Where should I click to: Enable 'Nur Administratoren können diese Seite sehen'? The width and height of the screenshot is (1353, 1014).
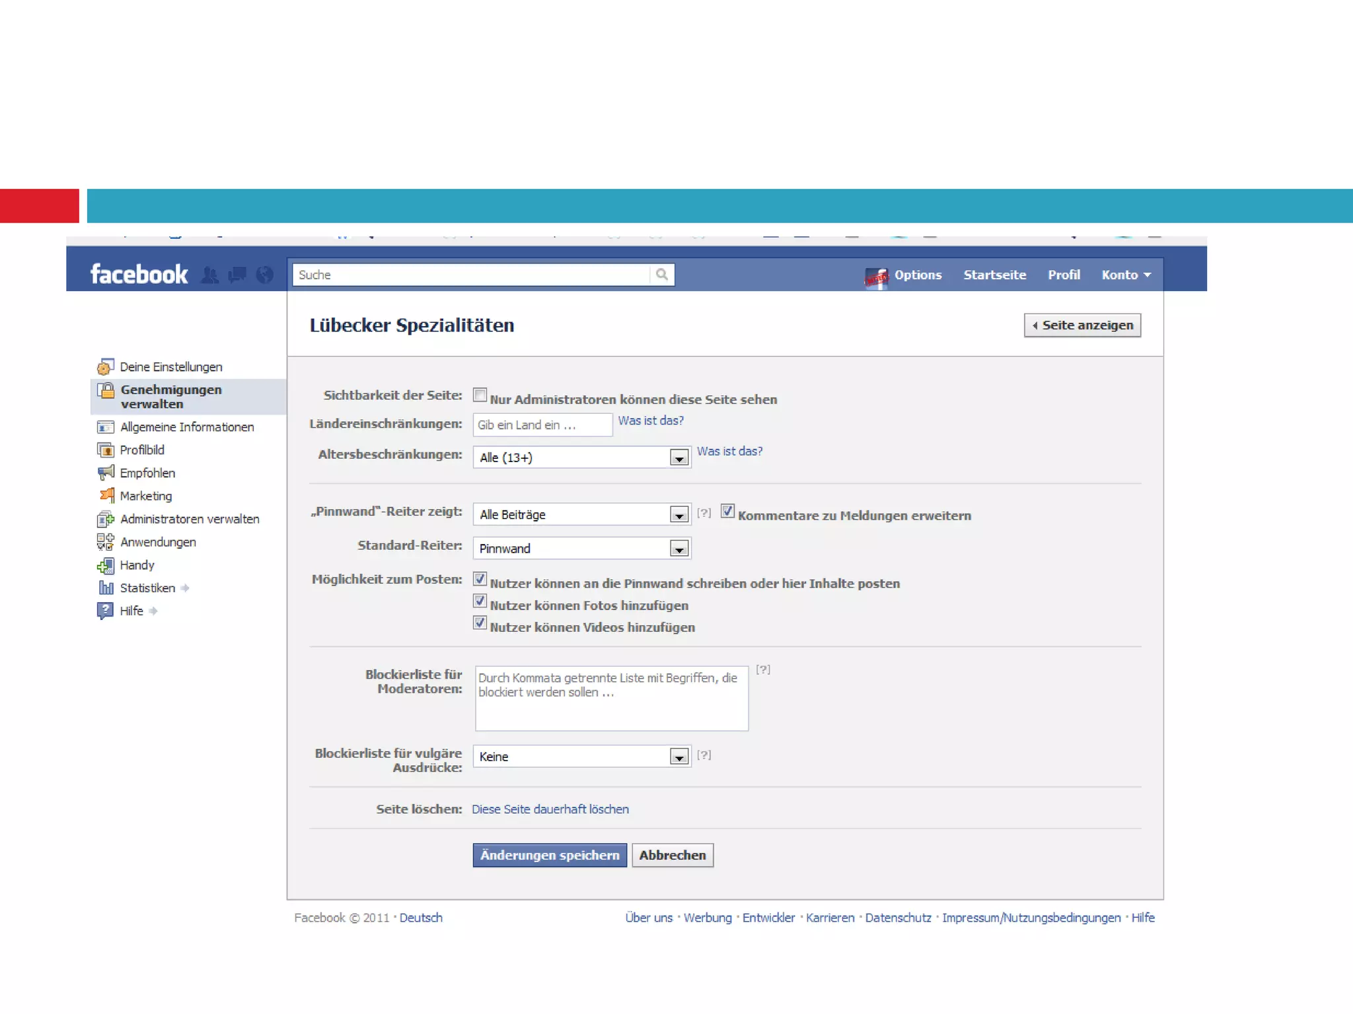coord(480,395)
